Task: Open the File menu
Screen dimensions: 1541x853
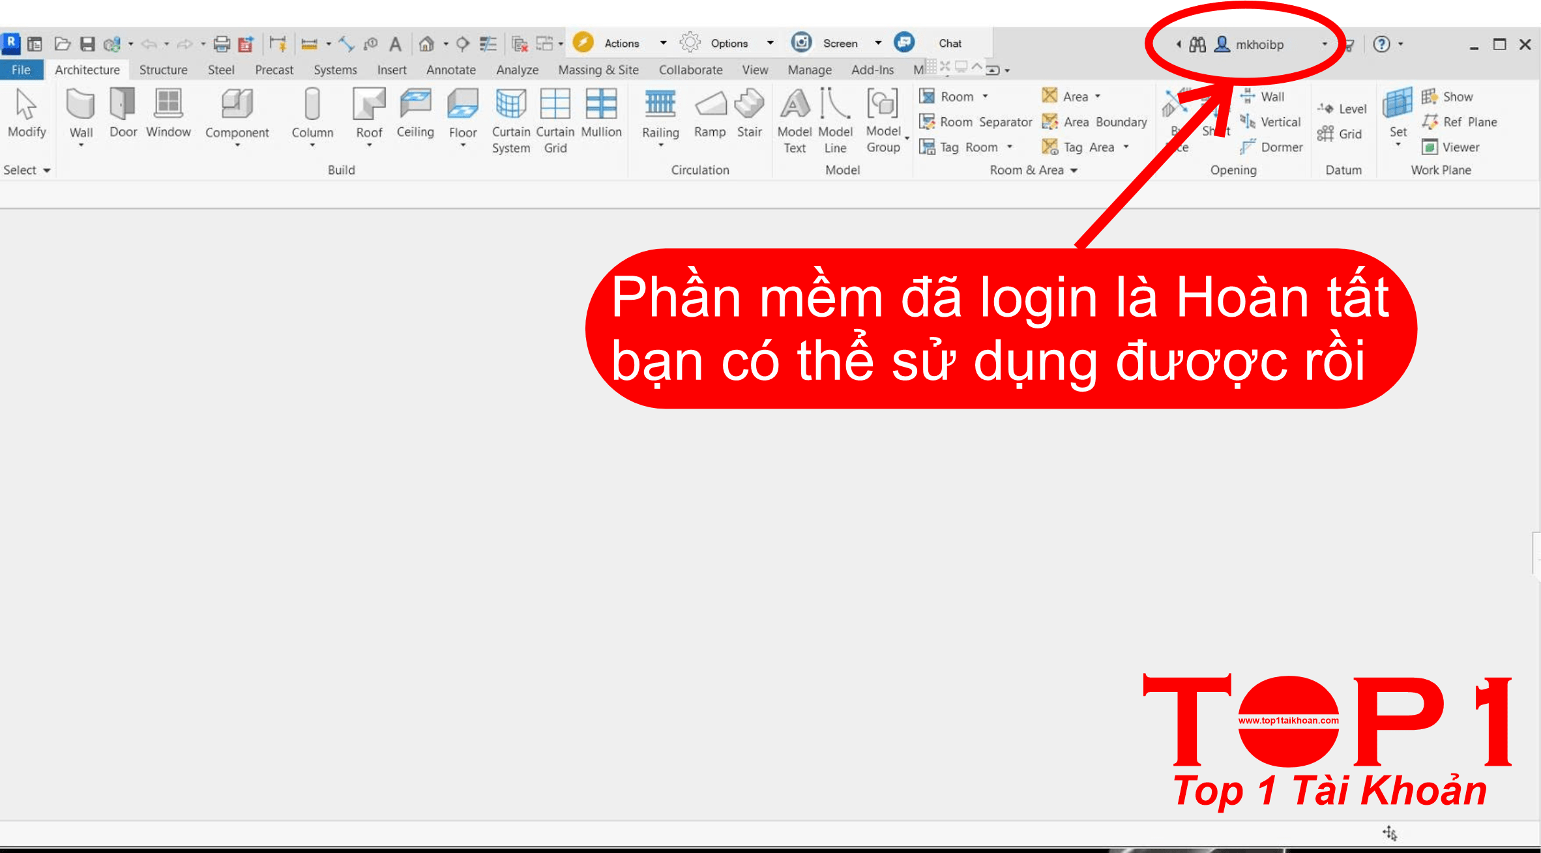Action: pyautogui.click(x=21, y=70)
